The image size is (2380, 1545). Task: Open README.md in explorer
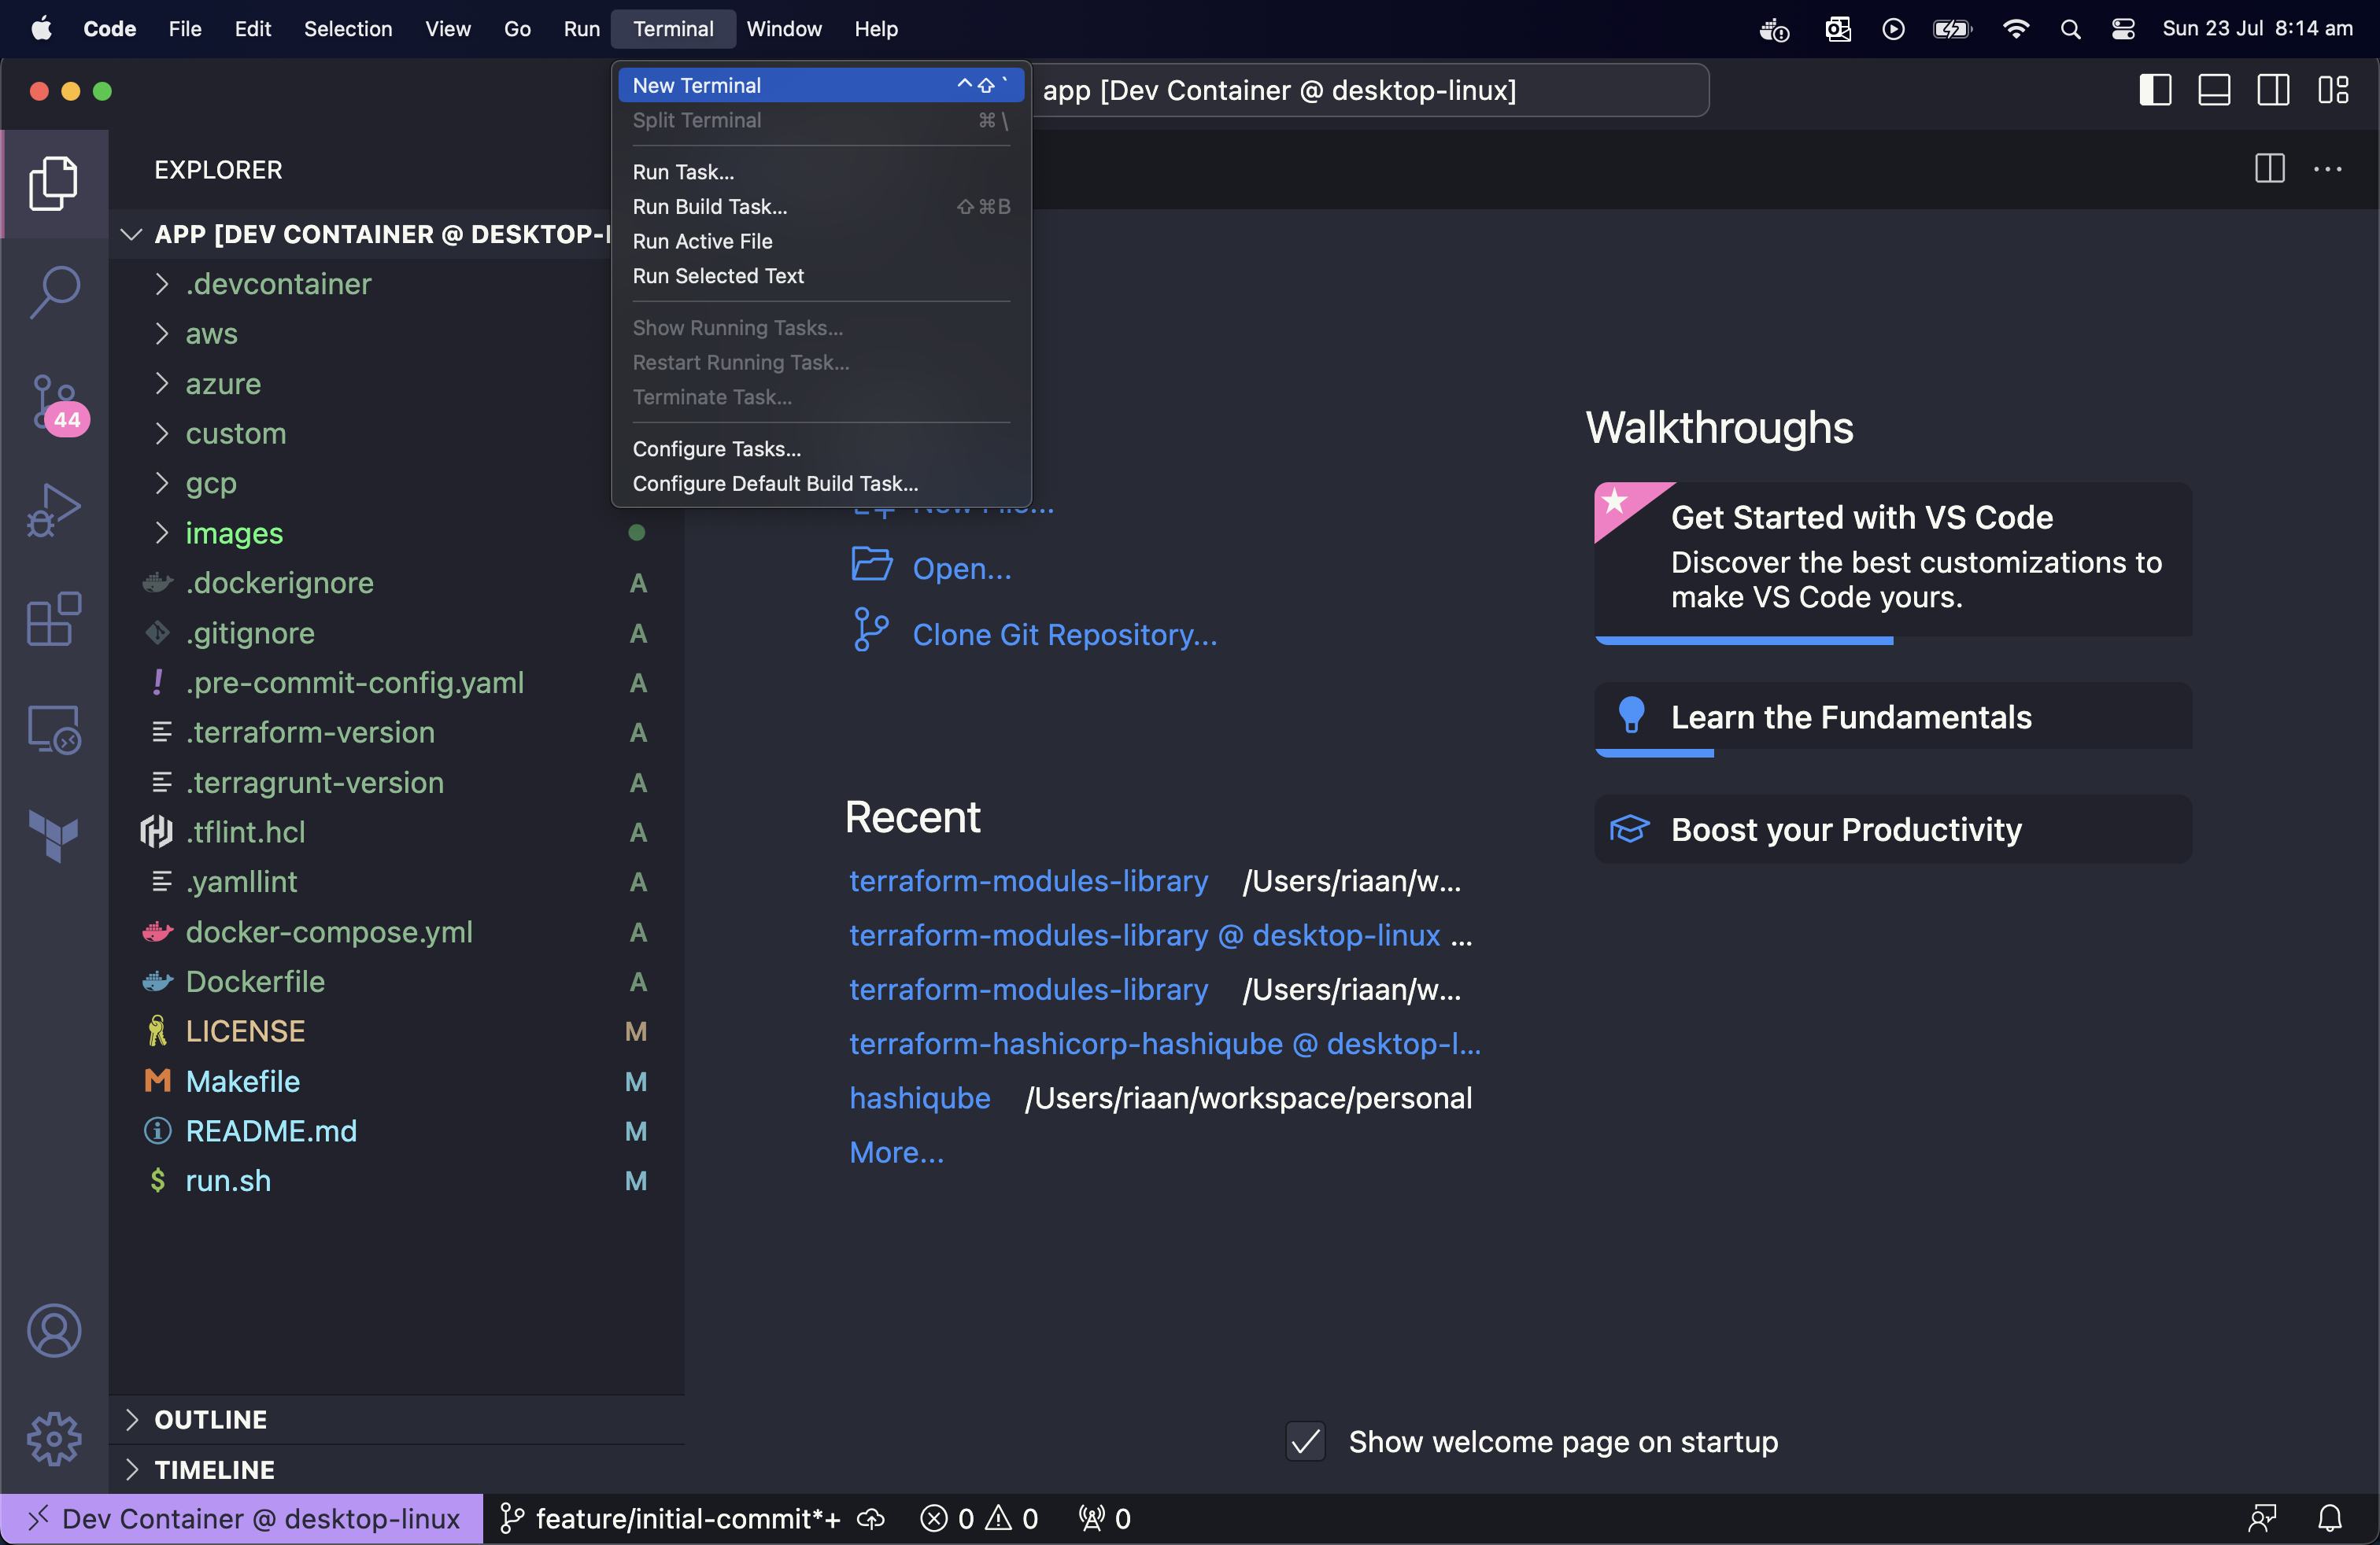[271, 1130]
